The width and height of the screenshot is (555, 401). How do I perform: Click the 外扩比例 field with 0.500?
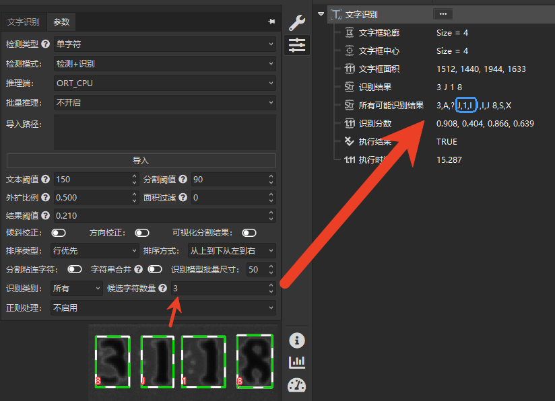tap(96, 197)
